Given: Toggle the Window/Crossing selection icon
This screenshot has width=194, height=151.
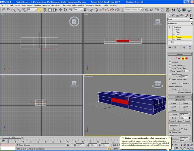Looking at the screenshot, I should [x=55, y=10].
